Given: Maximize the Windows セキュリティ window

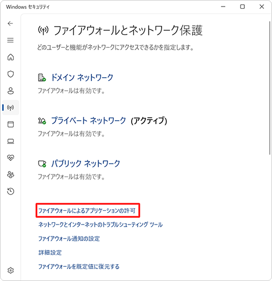Looking at the screenshot, I should (243, 7).
